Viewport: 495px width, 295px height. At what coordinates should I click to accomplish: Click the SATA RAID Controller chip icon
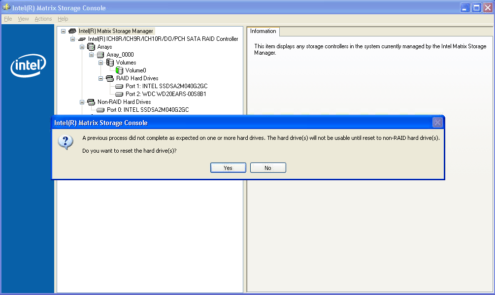[82, 39]
